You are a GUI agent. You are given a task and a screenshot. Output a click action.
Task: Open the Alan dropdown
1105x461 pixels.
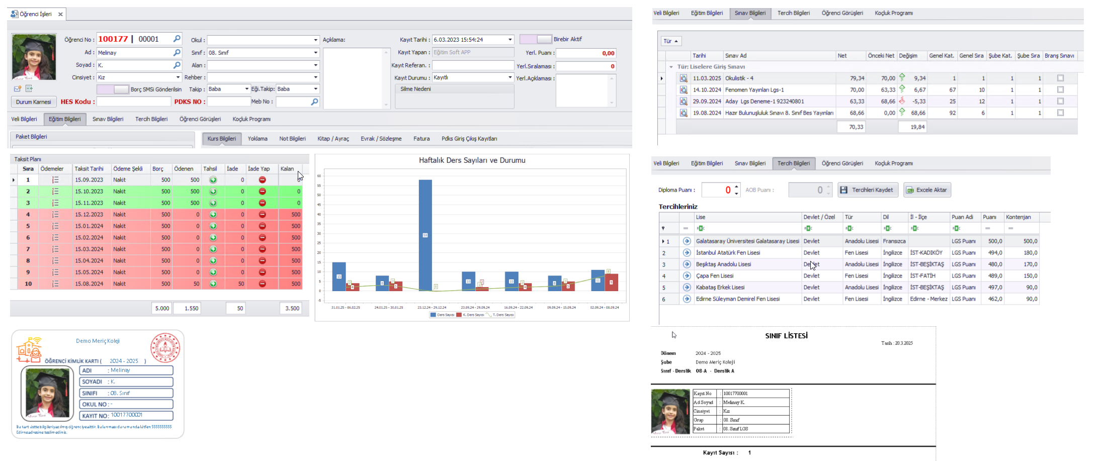pos(316,65)
